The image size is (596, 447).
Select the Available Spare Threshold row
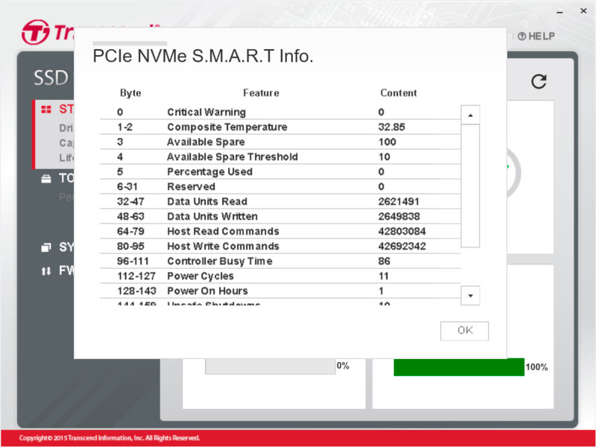280,156
